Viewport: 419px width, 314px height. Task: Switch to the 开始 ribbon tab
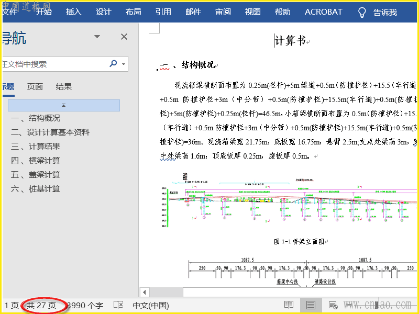44,12
